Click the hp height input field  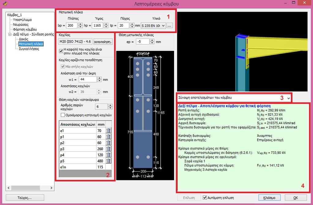point(97,25)
